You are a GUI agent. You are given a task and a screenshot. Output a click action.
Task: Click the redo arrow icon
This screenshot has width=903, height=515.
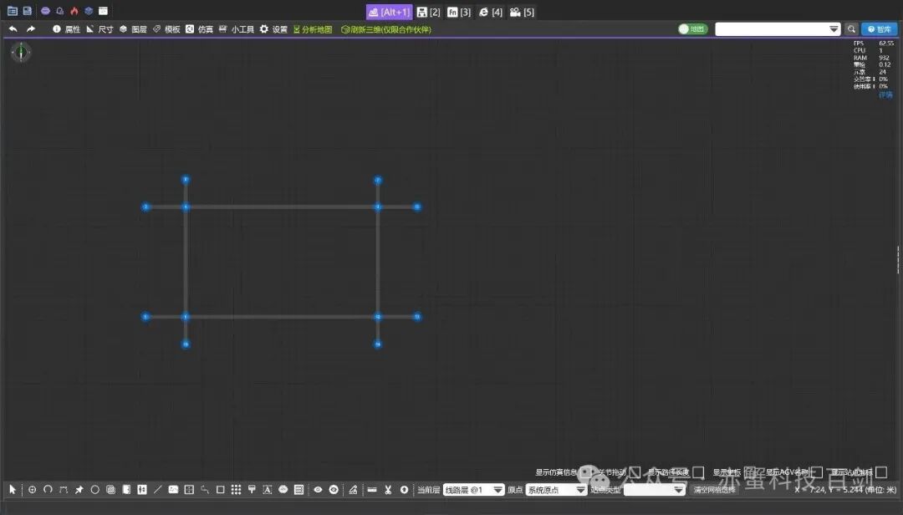click(31, 28)
